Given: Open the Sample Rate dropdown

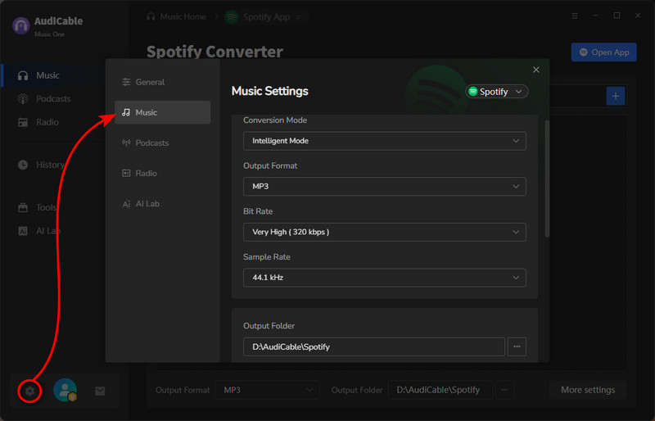Looking at the screenshot, I should tap(384, 278).
